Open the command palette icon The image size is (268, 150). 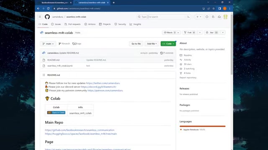click(188, 17)
